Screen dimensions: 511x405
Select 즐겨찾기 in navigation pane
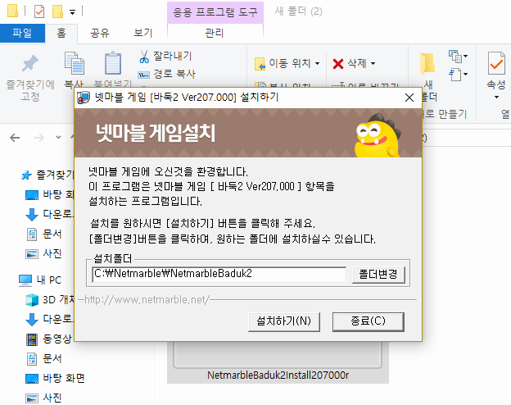47,175
